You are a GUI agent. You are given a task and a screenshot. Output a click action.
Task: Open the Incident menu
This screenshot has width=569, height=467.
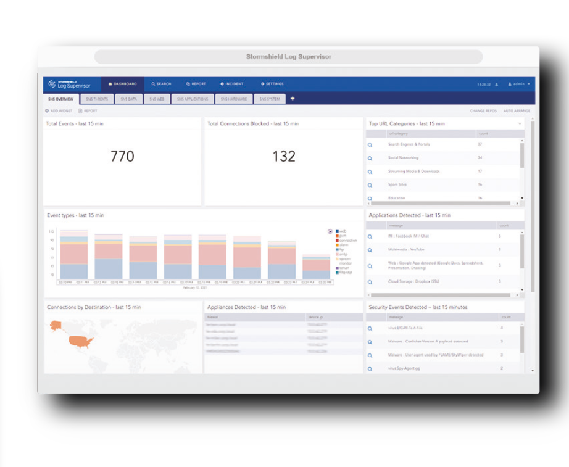[x=232, y=84]
